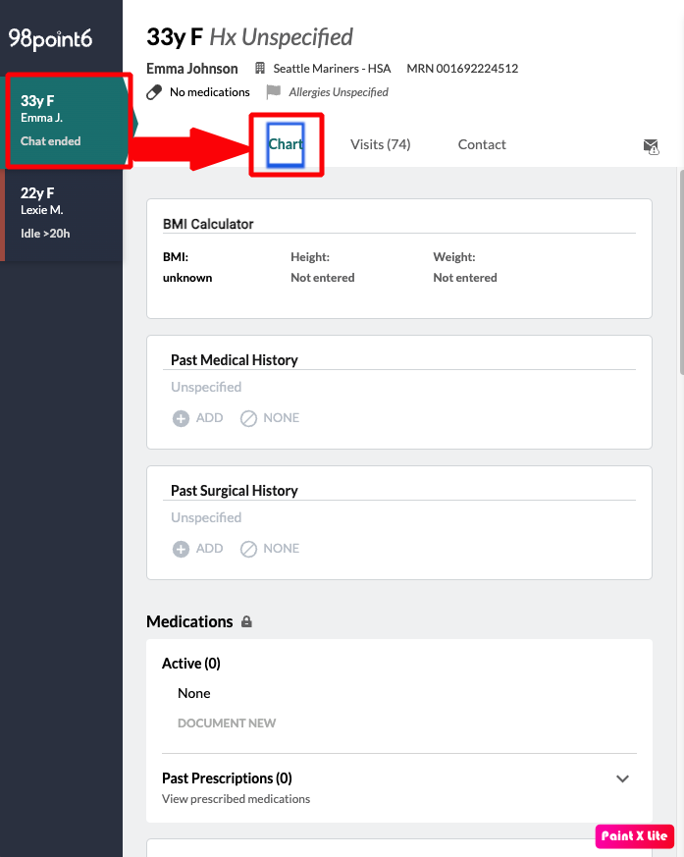Select Lexie M. patient card
This screenshot has height=857, width=684.
[64, 213]
